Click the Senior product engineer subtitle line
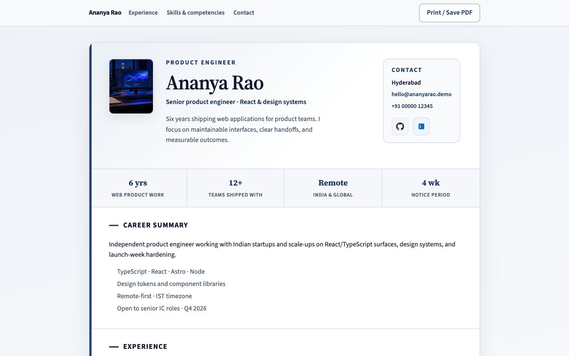The image size is (569, 356). tap(236, 102)
